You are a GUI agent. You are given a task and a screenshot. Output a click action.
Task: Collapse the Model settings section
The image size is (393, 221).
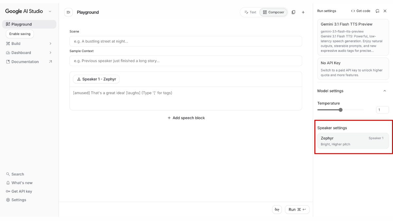[x=384, y=91]
